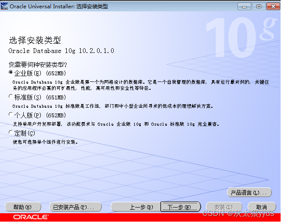Minimize the installer window

point(244,7)
